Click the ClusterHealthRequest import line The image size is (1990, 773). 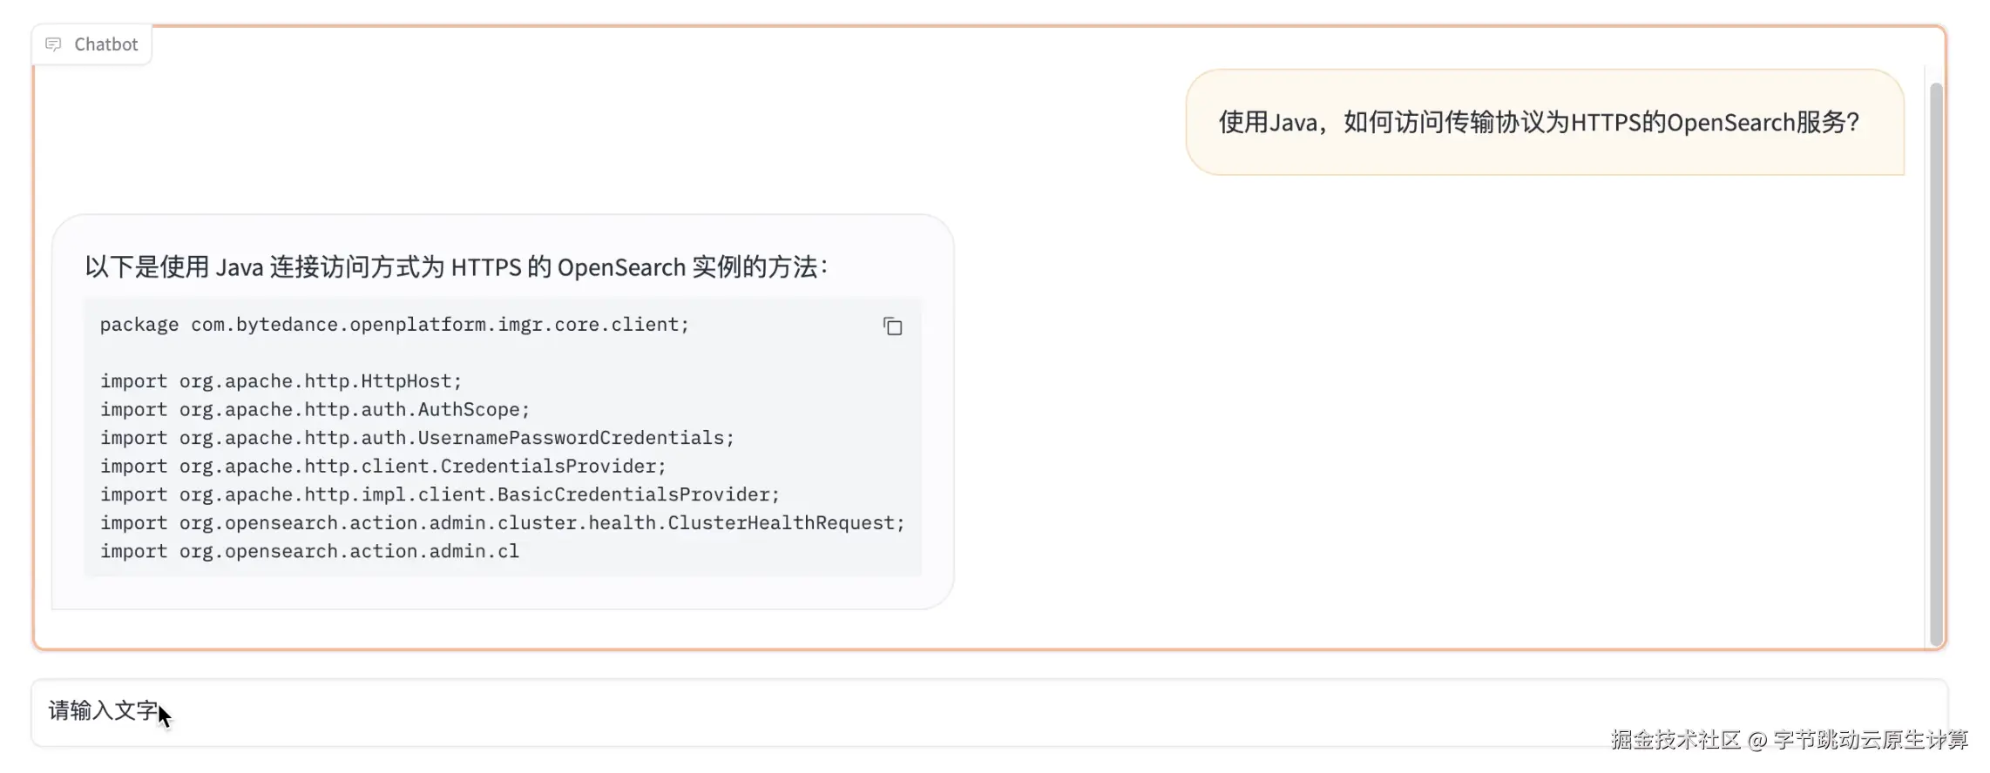click(502, 523)
